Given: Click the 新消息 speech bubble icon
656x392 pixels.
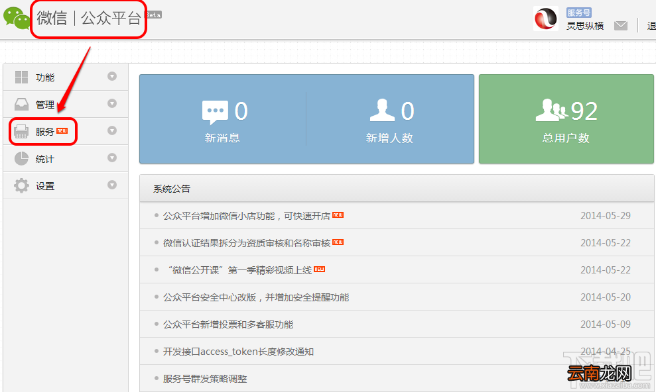Looking at the screenshot, I should pos(215,112).
